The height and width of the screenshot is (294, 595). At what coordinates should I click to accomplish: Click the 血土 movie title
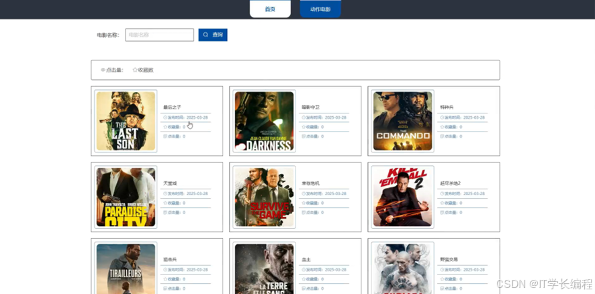click(305, 260)
